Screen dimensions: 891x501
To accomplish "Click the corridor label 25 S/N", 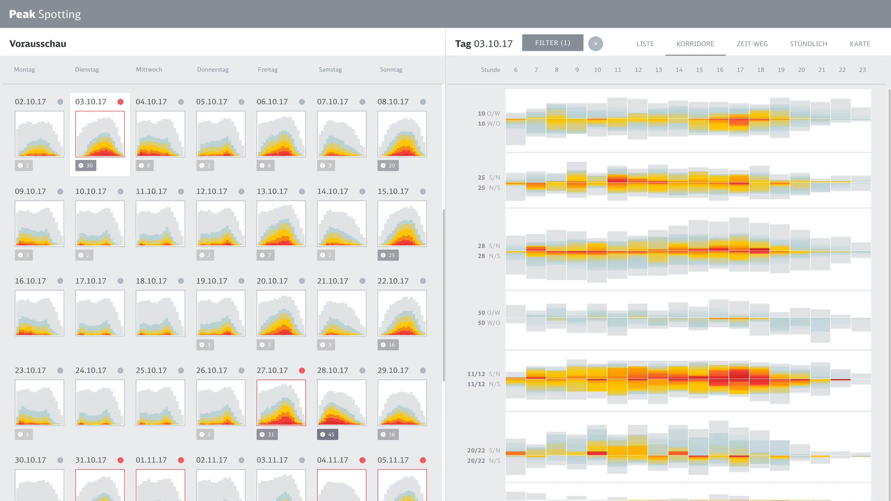I will coord(489,177).
